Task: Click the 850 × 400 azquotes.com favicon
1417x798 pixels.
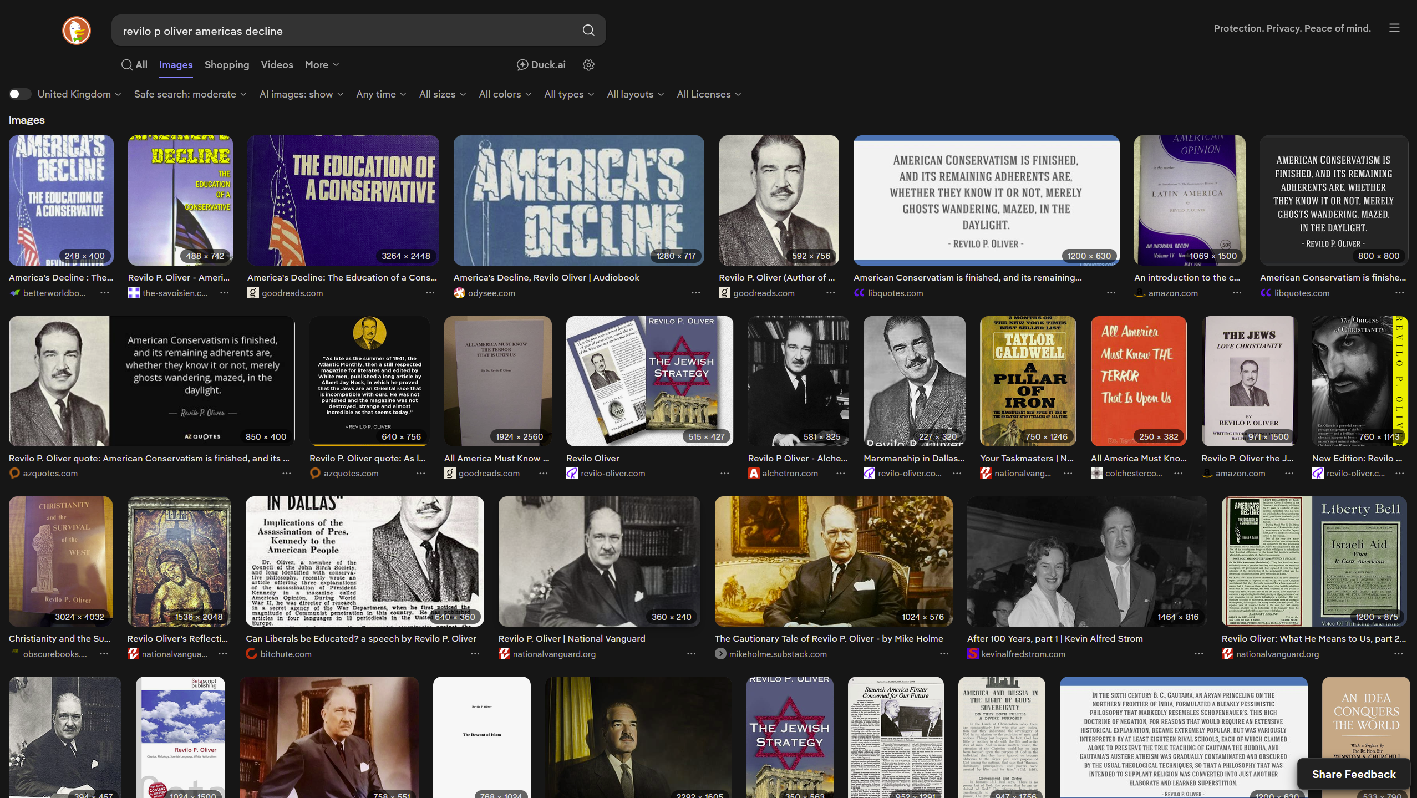Action: coord(14,474)
